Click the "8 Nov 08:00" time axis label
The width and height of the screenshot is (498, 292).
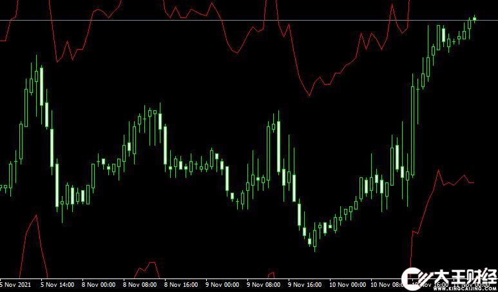point(140,284)
